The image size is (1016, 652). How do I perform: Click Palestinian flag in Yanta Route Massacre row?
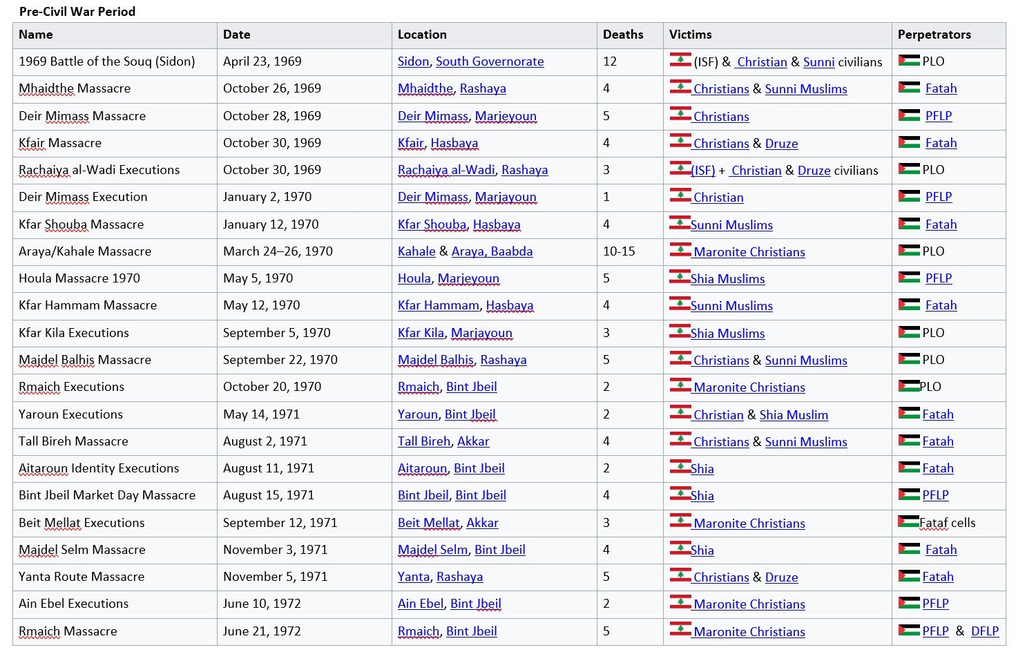(x=909, y=576)
